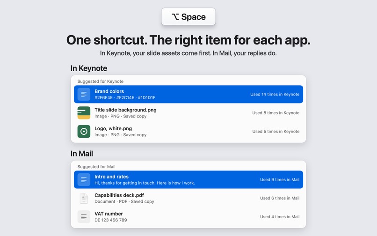Click the Logo, white.png green icon
377x236 pixels.
tap(84, 131)
